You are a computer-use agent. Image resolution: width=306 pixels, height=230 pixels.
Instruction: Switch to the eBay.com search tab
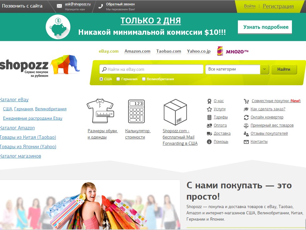tap(109, 51)
